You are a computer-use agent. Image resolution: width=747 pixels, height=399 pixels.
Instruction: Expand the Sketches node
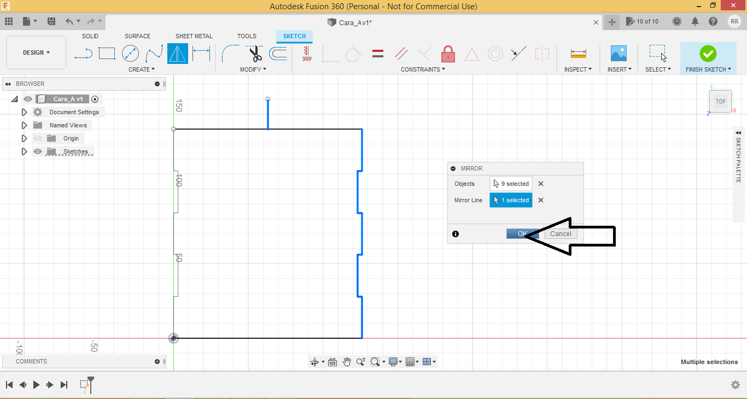click(x=24, y=151)
